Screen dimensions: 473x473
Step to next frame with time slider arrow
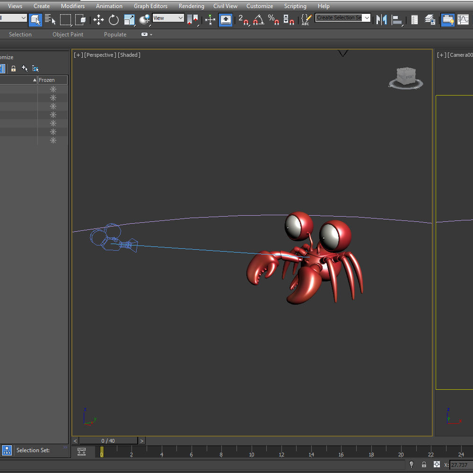(142, 441)
